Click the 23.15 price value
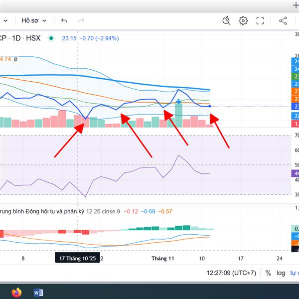Image resolution: width=299 pixels, height=299 pixels. point(69,38)
